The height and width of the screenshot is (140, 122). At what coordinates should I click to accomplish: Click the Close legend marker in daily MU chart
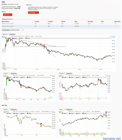point(70,113)
